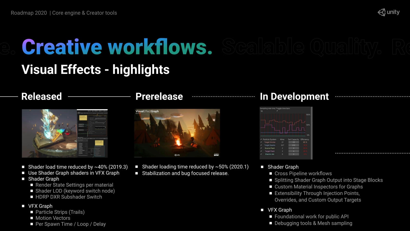This screenshot has height=231, width=410.
Task: Click the 'Visual Effects - highlights' subtitle
Action: (x=96, y=70)
